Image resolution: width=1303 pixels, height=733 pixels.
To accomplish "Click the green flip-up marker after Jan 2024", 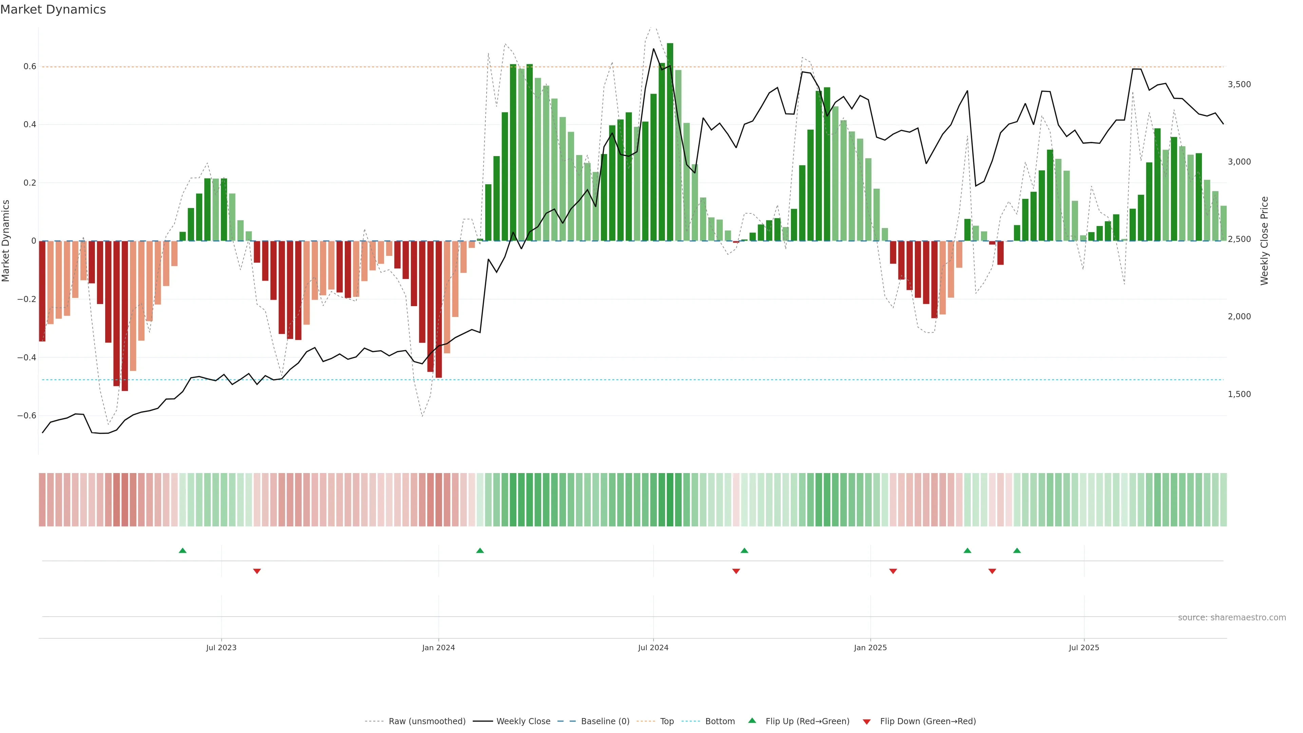I will point(480,550).
